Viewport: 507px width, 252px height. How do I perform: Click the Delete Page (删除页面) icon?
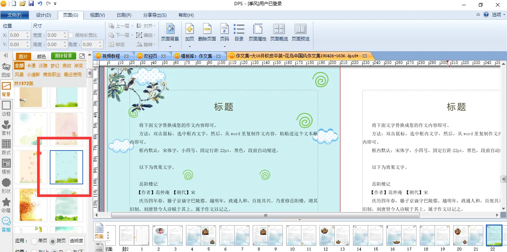coord(207,29)
